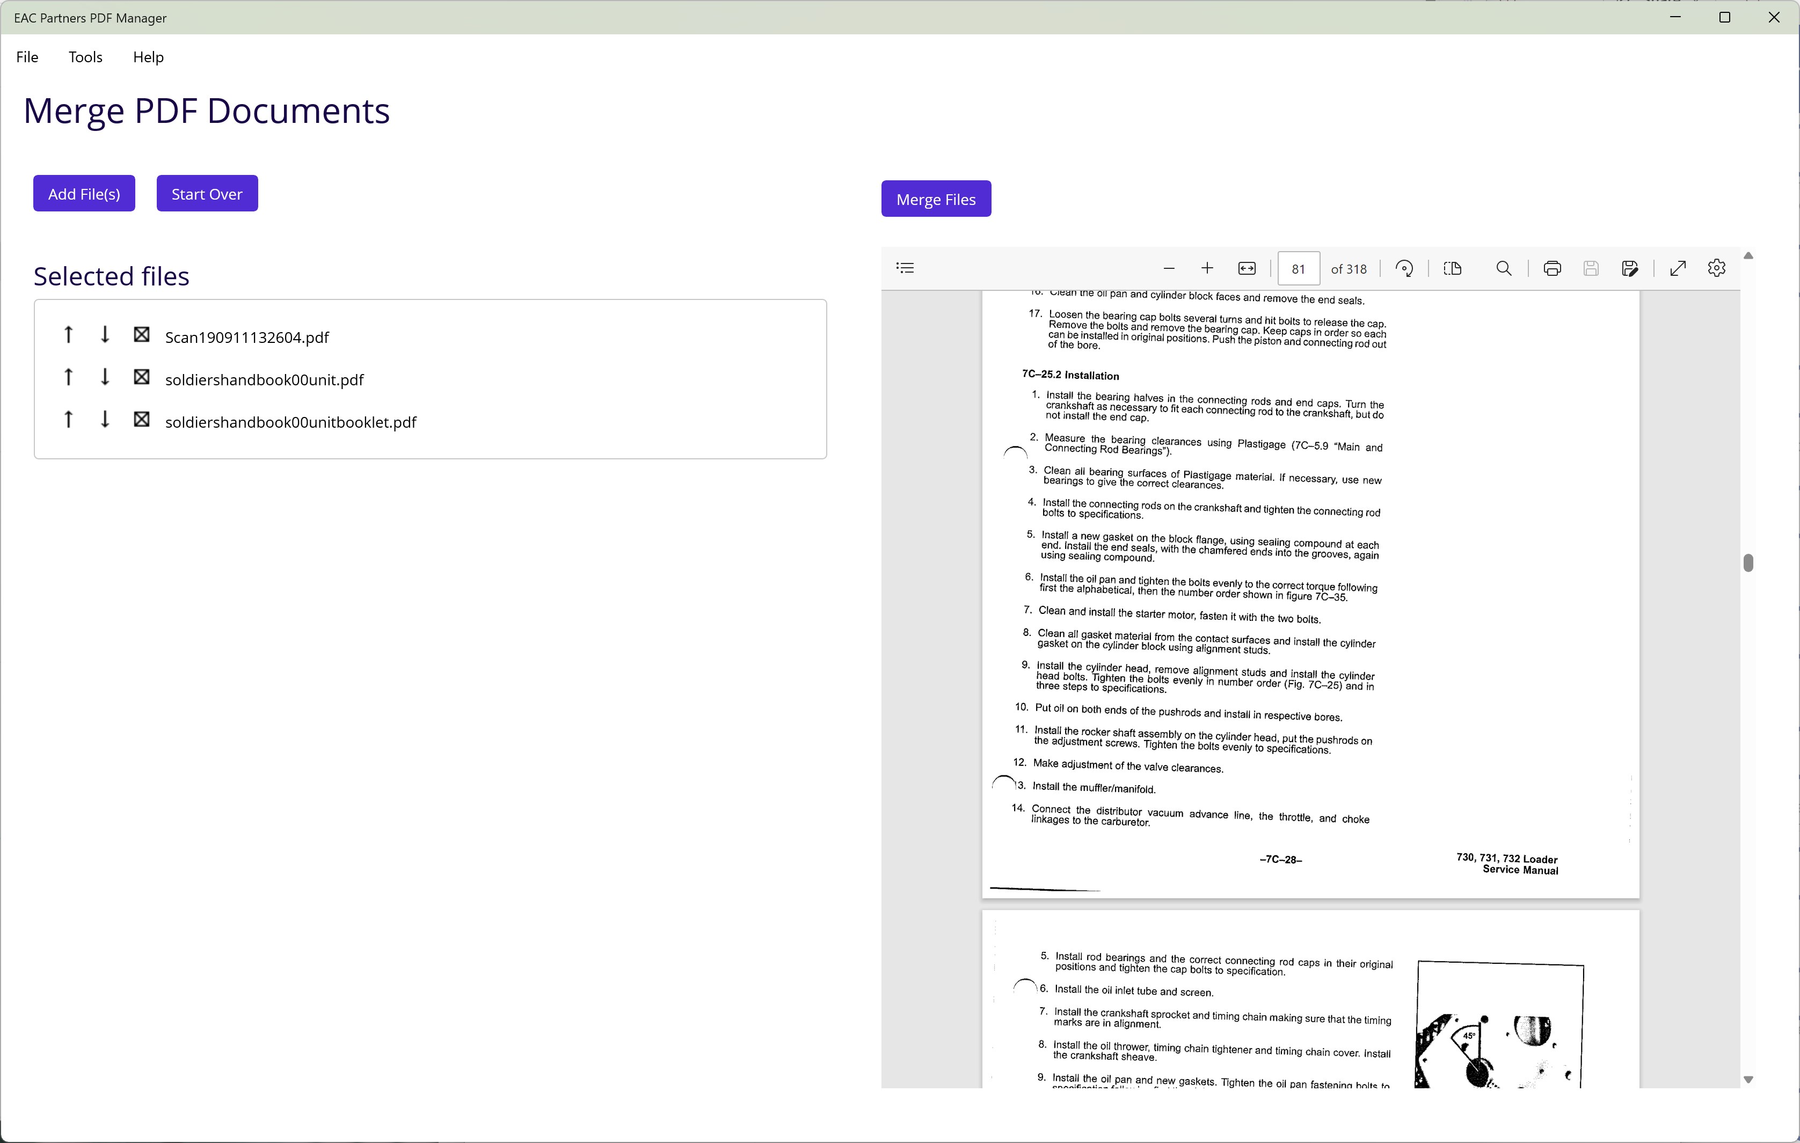Switch the page view layout
This screenshot has height=1143, width=1800.
click(1453, 269)
